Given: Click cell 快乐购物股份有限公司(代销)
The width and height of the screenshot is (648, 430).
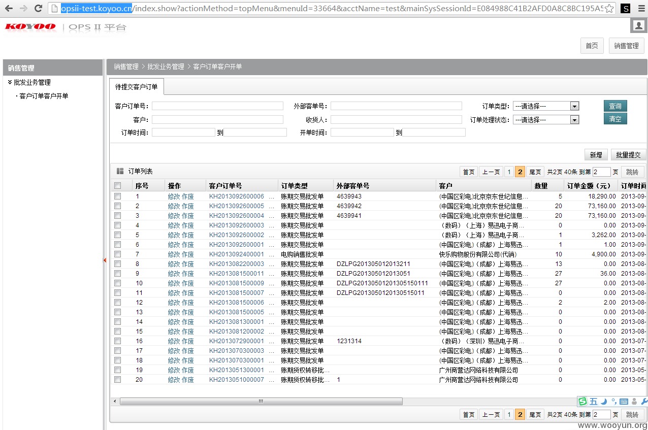Looking at the screenshot, I should pyautogui.click(x=478, y=254).
